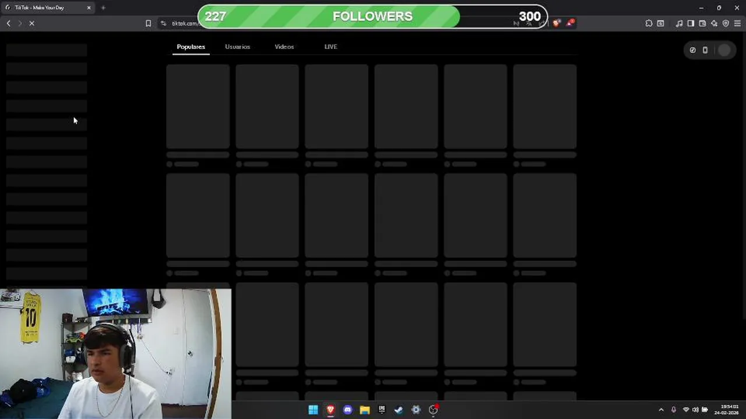Open Steam from the taskbar
This screenshot has width=746, height=419.
[399, 410]
